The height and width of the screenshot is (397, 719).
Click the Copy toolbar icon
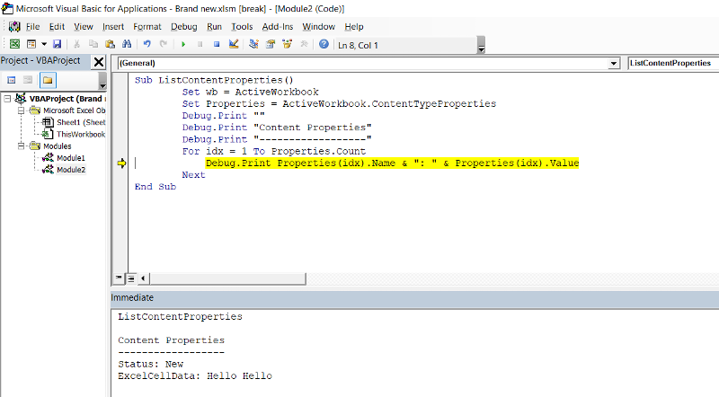(x=93, y=44)
